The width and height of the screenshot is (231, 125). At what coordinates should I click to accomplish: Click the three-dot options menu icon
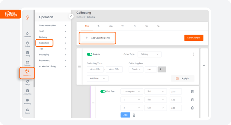coord(193,54)
